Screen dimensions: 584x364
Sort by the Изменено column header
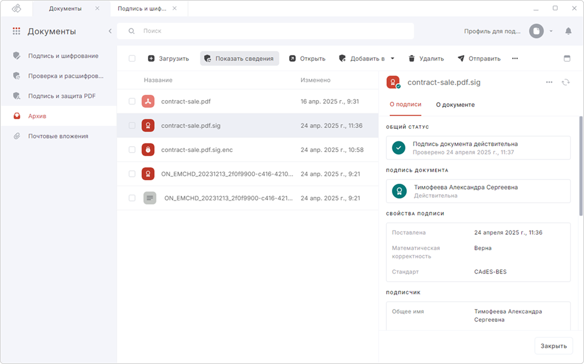click(x=315, y=80)
